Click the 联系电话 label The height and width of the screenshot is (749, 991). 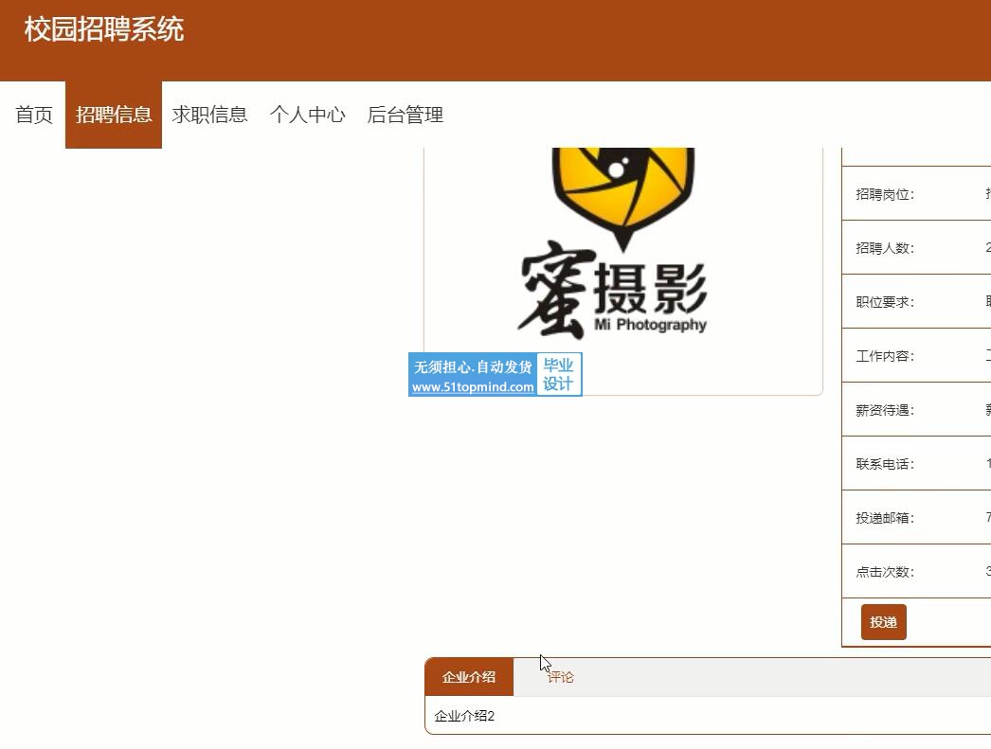885,464
